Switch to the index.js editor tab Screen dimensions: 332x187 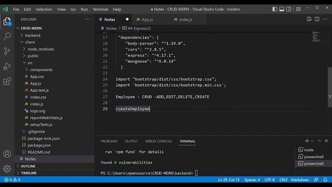(186, 20)
